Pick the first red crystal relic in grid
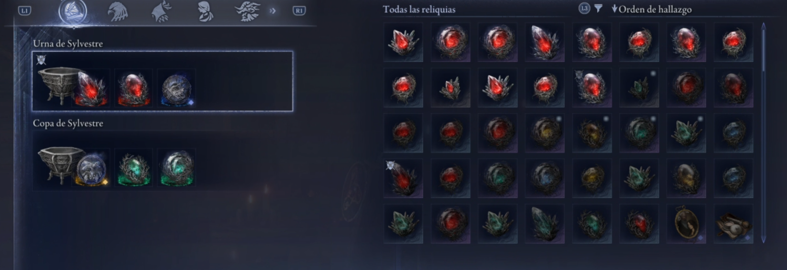This screenshot has width=787, height=270. pos(403,42)
